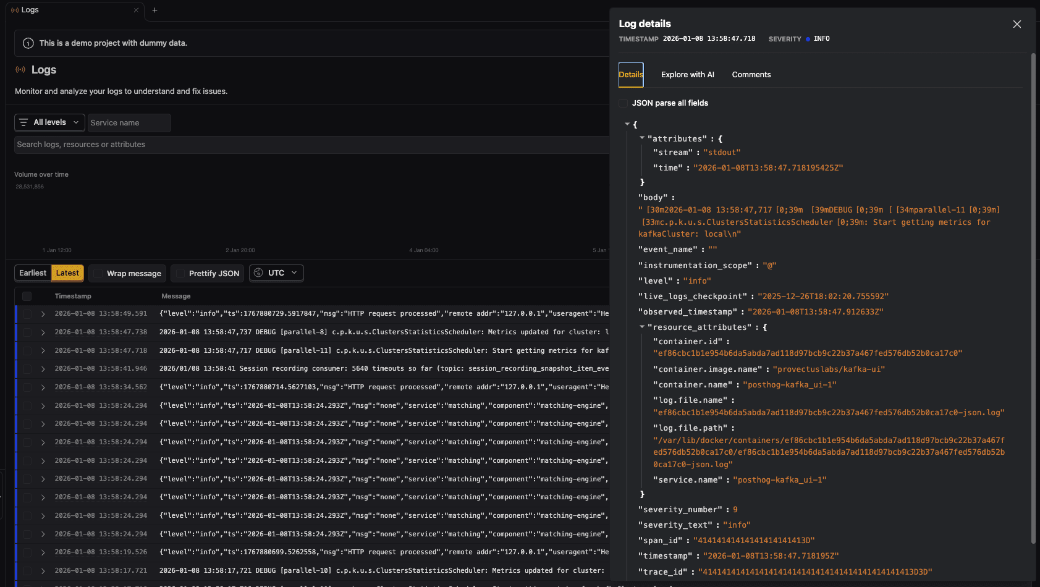Check the row at 13:58:47.718
The width and height of the screenshot is (1040, 587).
coord(27,350)
